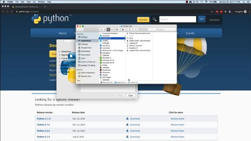Select IDLE in Python 3.8 folder
Screen dimensions: 251x141
click(131, 38)
